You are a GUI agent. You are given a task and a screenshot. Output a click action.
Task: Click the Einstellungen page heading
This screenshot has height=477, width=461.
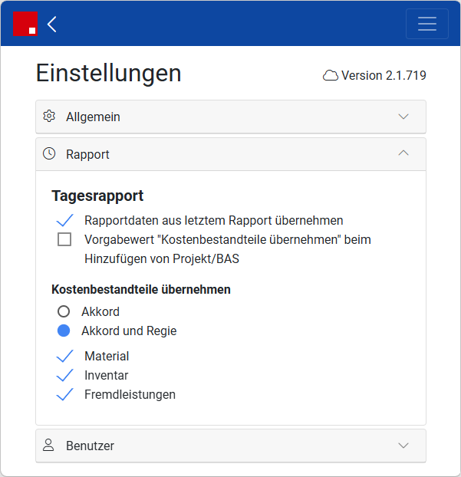point(109,74)
